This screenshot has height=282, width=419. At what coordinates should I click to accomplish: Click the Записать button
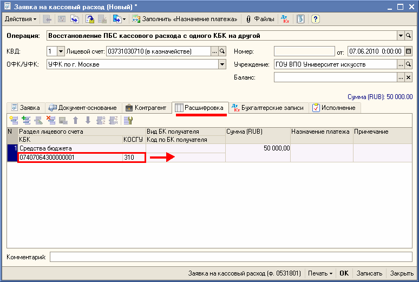click(369, 273)
